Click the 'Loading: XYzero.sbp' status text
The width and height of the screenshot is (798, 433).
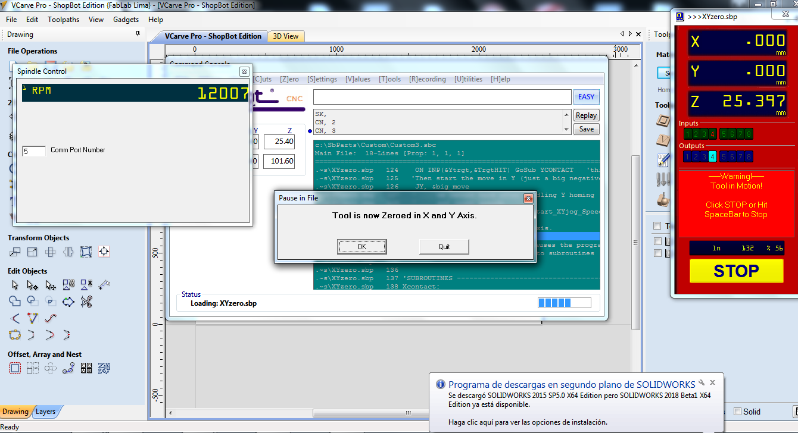tap(223, 303)
